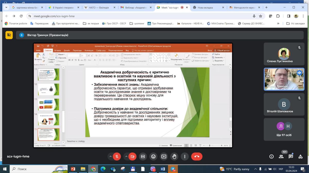Open the Activities panel icon

click(x=301, y=156)
